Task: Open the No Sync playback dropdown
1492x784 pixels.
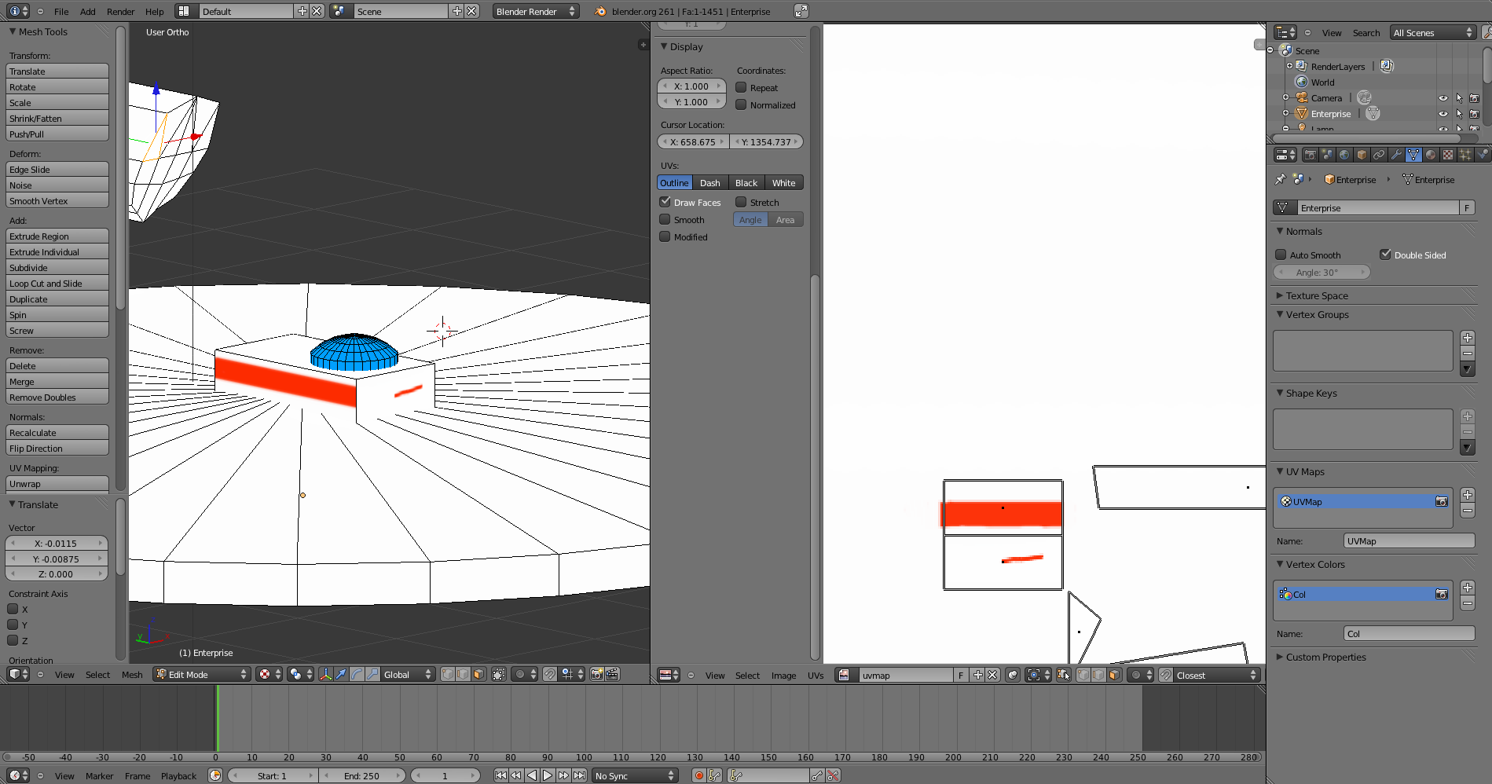Action: pos(635,775)
